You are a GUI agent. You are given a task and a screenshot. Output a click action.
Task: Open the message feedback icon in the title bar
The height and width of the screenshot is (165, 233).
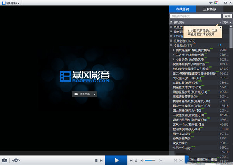tap(211, 3)
